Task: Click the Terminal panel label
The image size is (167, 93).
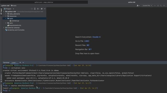Action: 6,63
